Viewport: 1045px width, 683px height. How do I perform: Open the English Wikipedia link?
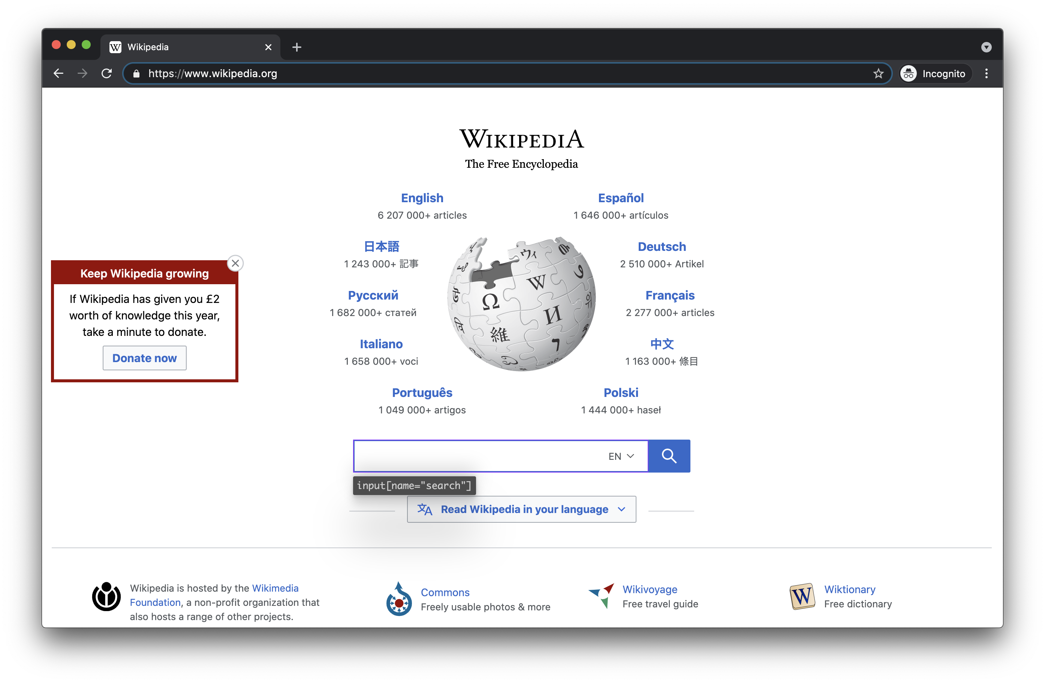(422, 198)
